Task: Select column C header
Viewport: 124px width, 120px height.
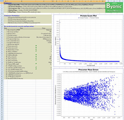Action: click(x=44, y=1)
